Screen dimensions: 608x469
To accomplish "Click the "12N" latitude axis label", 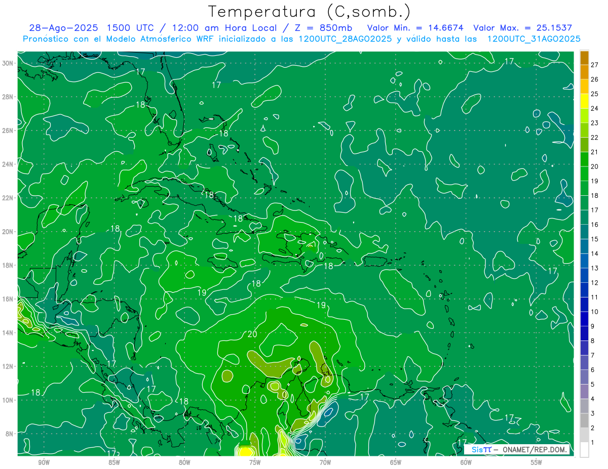I will 8,366.
